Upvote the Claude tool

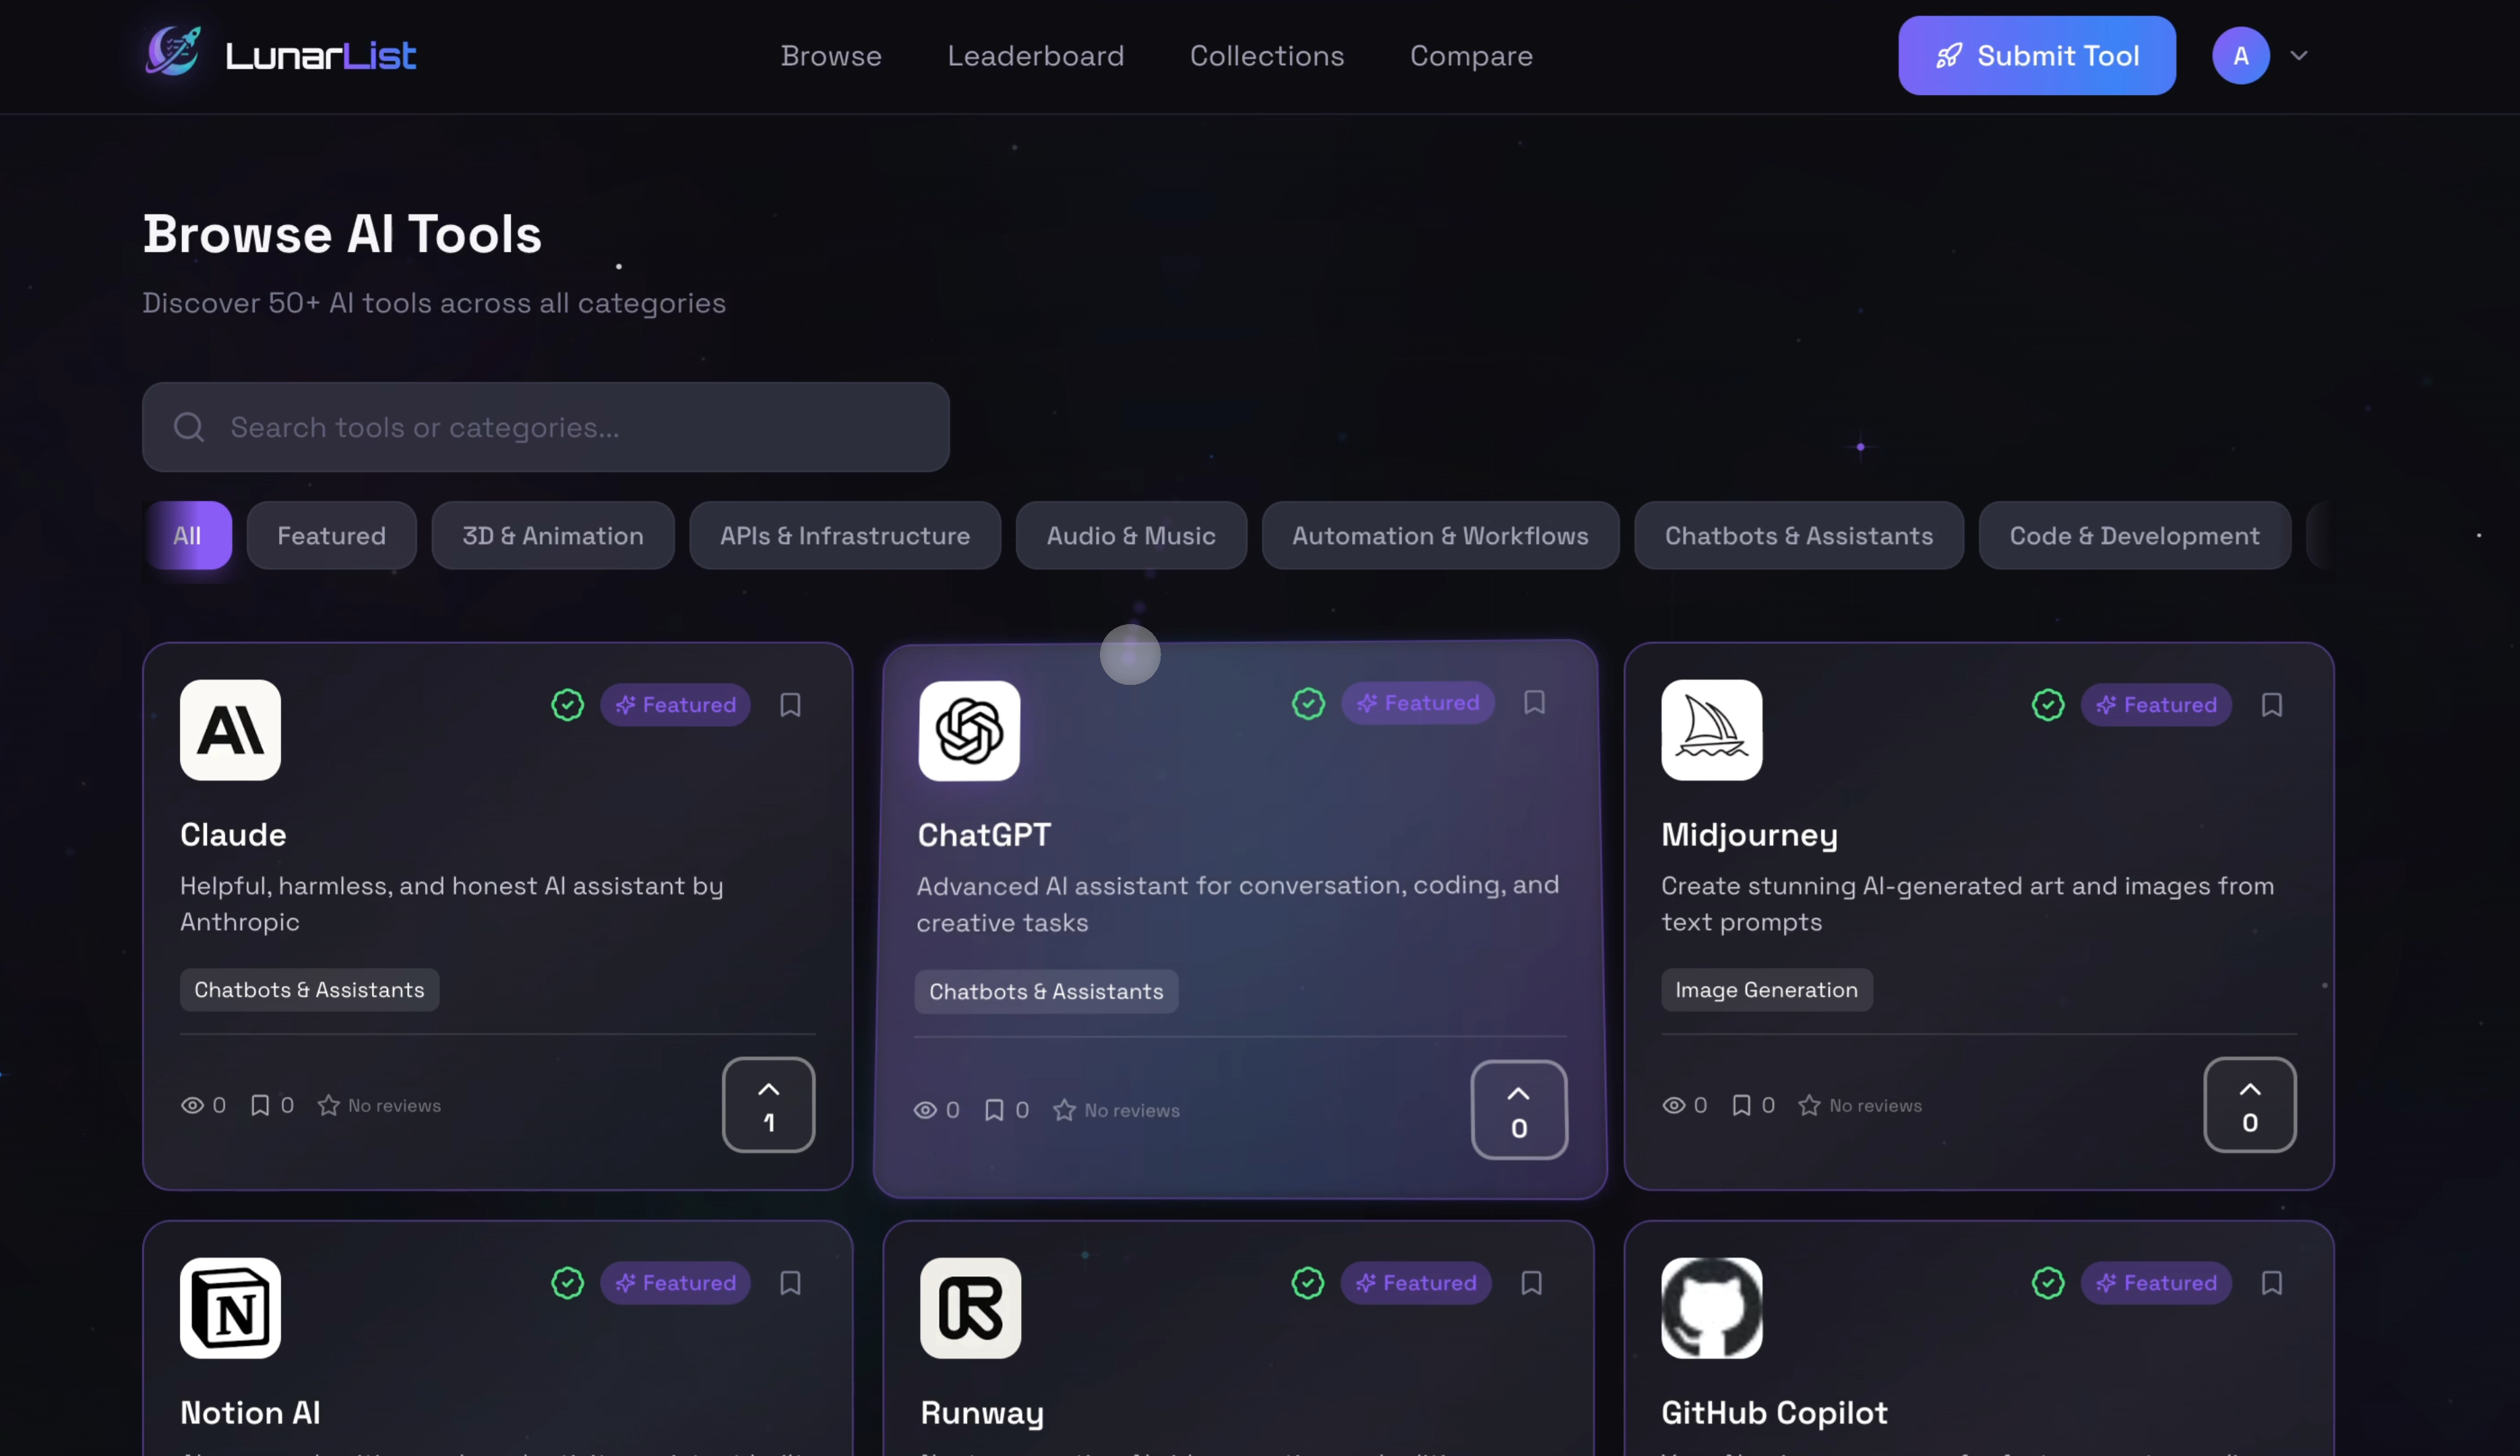(768, 1104)
